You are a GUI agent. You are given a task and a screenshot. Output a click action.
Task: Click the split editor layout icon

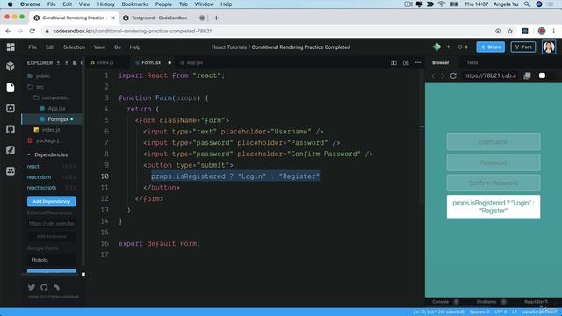pos(393,62)
